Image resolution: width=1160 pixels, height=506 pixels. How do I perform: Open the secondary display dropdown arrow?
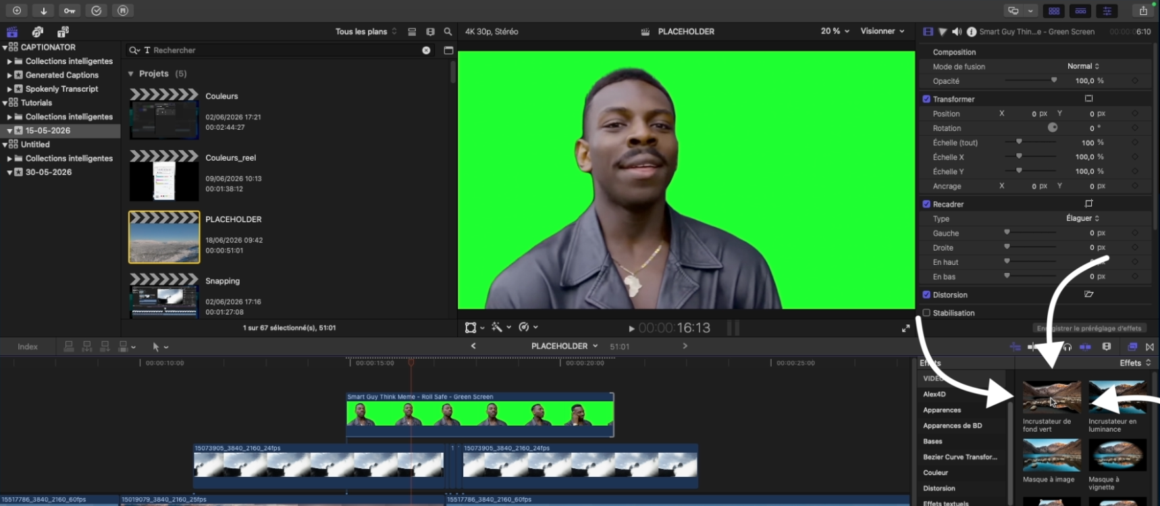pos(1030,11)
